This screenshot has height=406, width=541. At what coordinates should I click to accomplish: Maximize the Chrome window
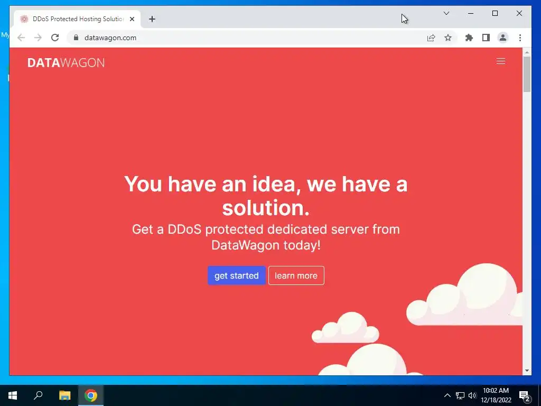pyautogui.click(x=495, y=13)
